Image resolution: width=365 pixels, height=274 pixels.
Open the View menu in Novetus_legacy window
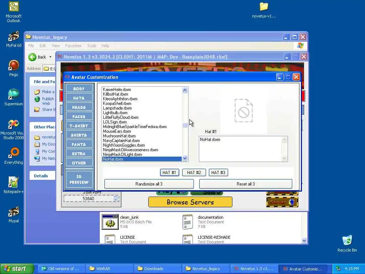[x=56, y=46]
